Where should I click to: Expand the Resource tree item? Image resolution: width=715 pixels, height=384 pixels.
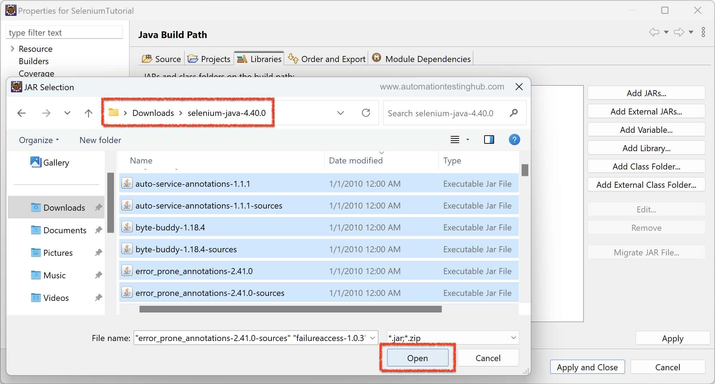click(x=13, y=49)
